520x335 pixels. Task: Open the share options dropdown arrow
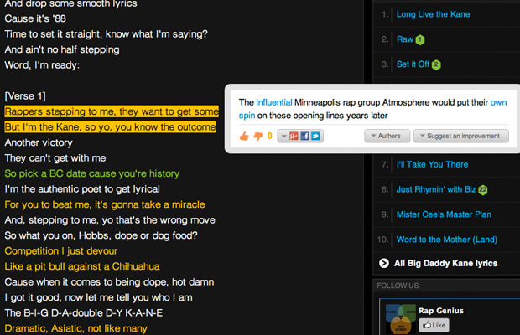283,136
